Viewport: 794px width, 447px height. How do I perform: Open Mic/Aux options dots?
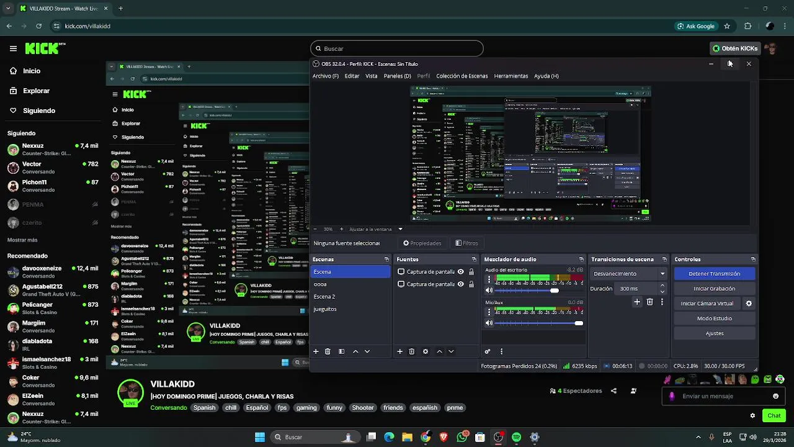[x=489, y=312]
